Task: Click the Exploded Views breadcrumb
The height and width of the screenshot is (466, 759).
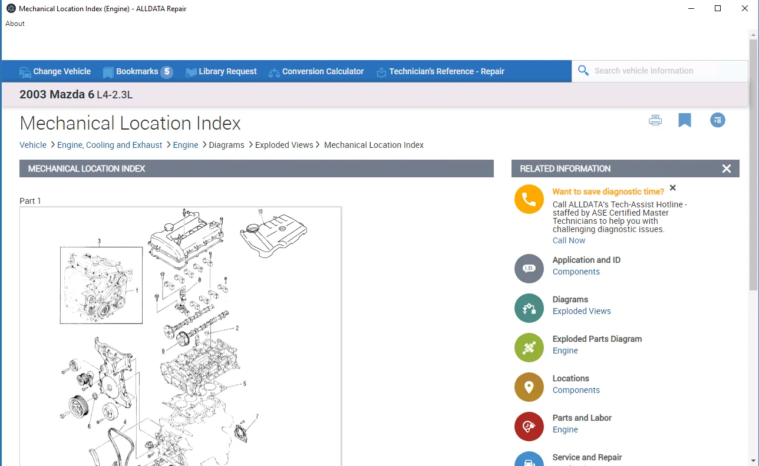Action: click(x=284, y=145)
